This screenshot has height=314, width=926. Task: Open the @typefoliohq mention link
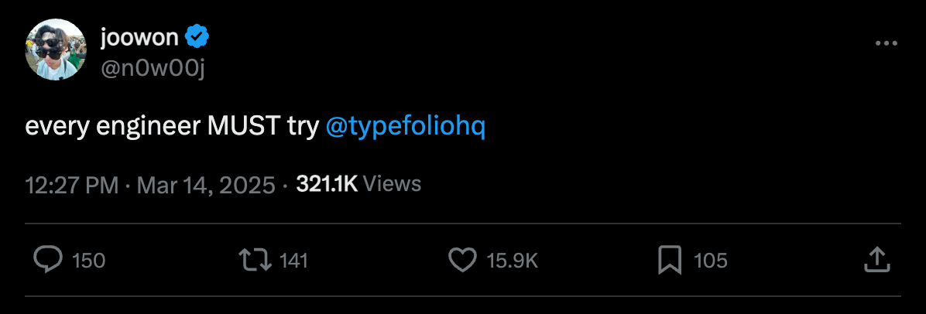coord(405,127)
